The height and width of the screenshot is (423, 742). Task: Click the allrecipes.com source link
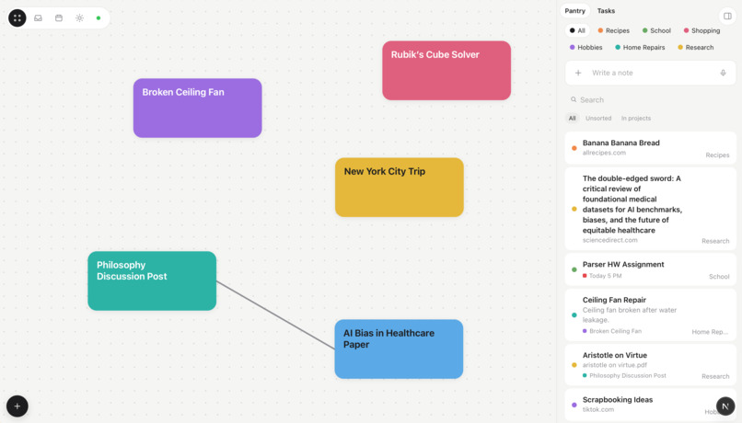[x=604, y=153]
